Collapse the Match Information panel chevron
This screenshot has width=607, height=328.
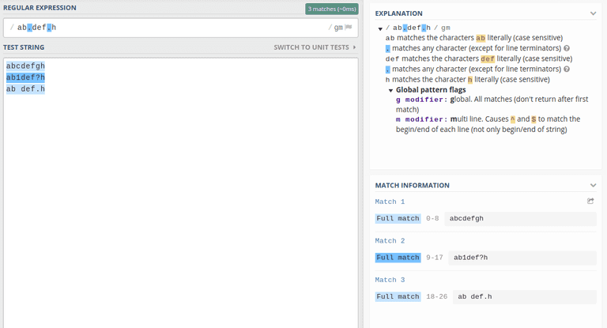click(x=593, y=186)
